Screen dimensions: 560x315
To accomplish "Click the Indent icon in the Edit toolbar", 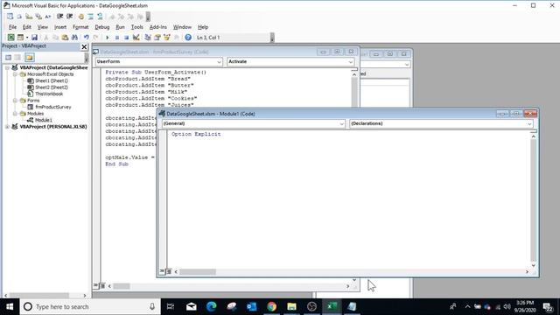I will 60,17.
